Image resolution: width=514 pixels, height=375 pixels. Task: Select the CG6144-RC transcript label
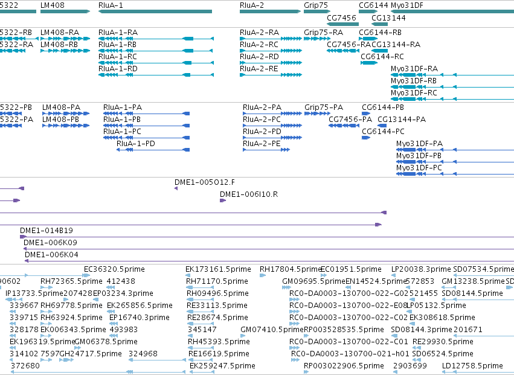(382, 57)
